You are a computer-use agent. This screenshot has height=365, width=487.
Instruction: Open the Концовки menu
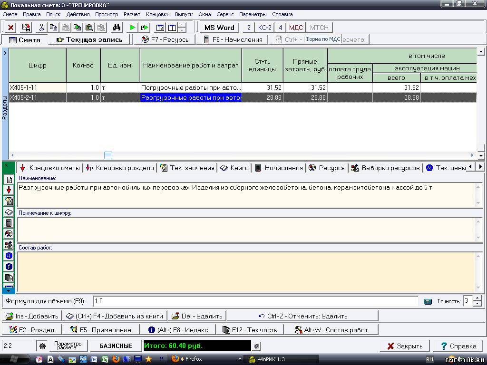click(x=157, y=14)
